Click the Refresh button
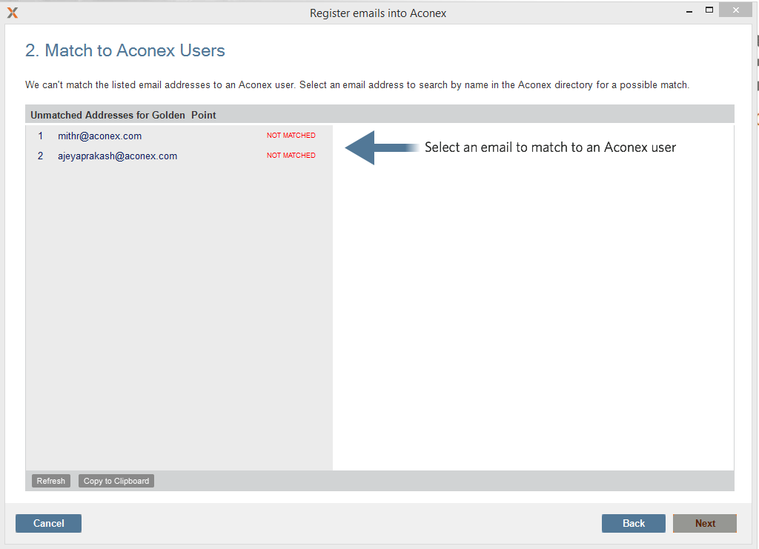 coord(51,481)
